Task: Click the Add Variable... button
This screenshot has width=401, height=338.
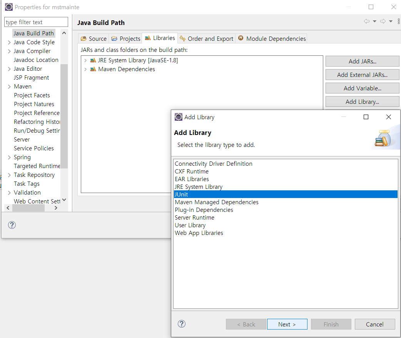Action: click(x=362, y=88)
